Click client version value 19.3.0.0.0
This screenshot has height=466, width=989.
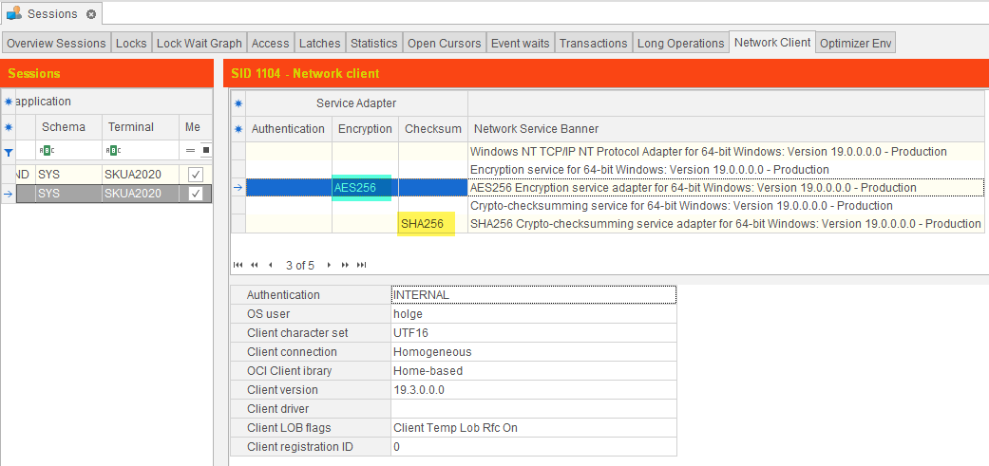point(534,390)
